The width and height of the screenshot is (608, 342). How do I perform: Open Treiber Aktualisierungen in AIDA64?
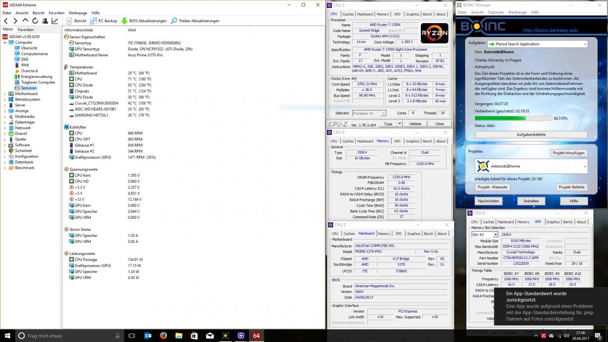click(195, 21)
